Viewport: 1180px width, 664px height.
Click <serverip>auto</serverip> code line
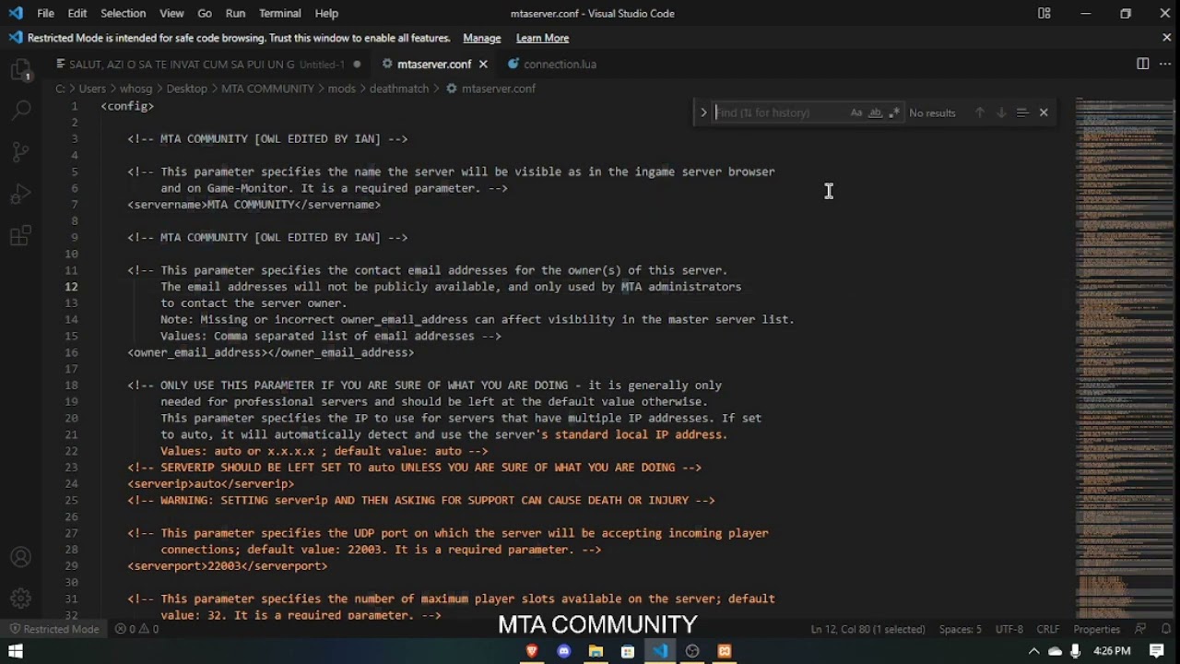click(210, 484)
